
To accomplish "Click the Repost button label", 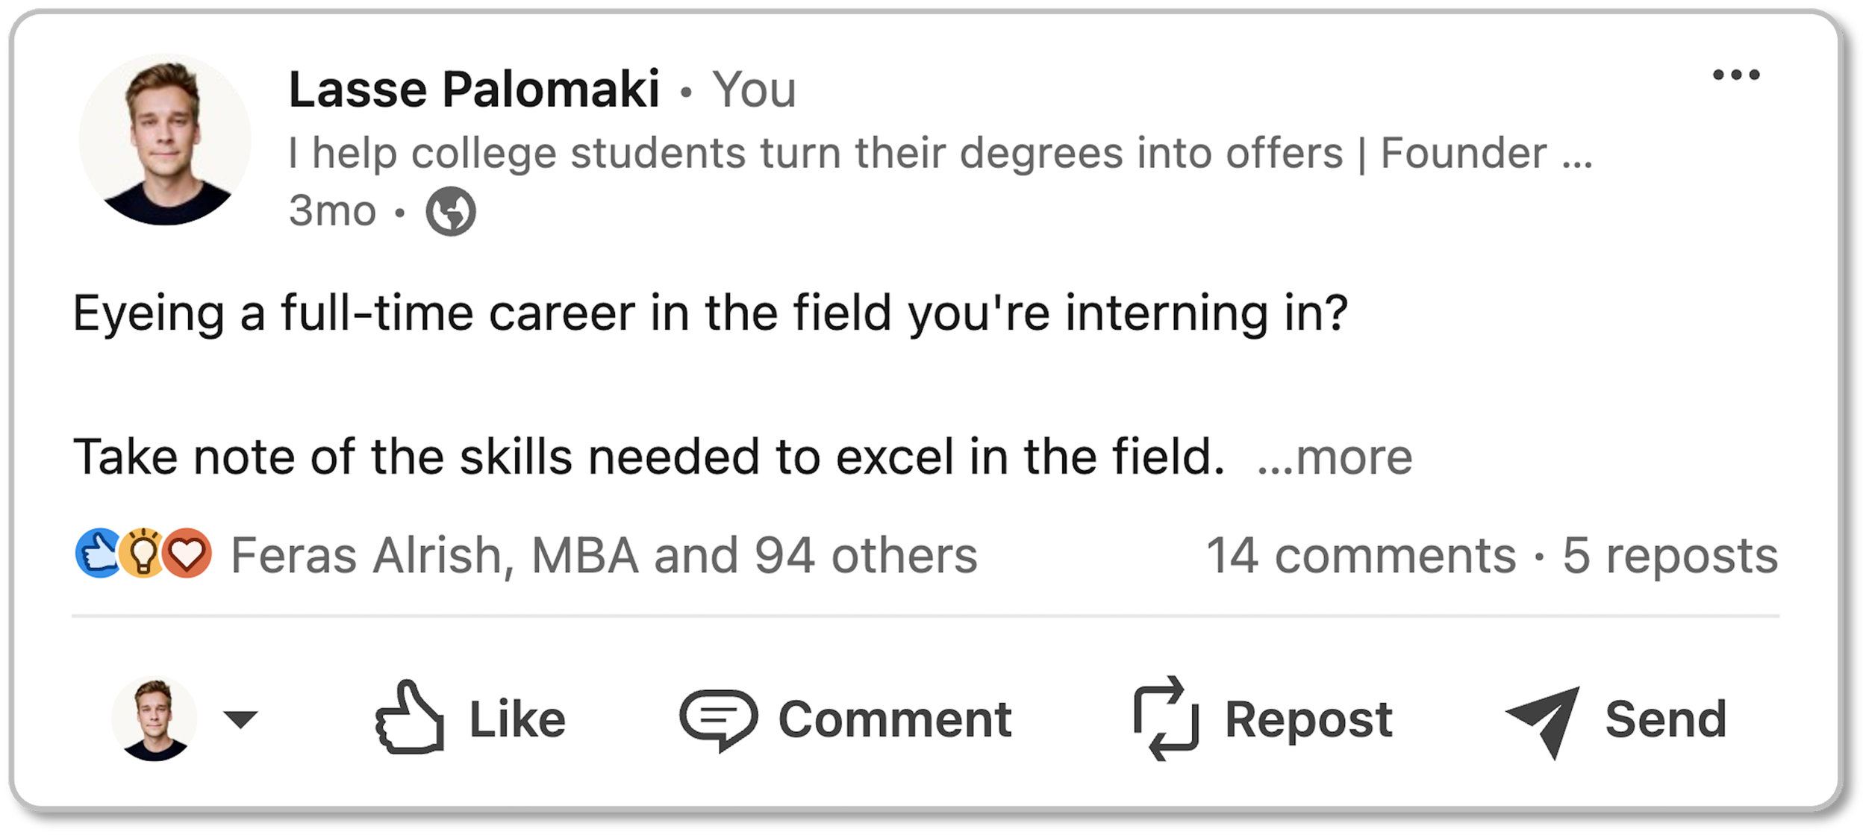I will pos(1308,719).
